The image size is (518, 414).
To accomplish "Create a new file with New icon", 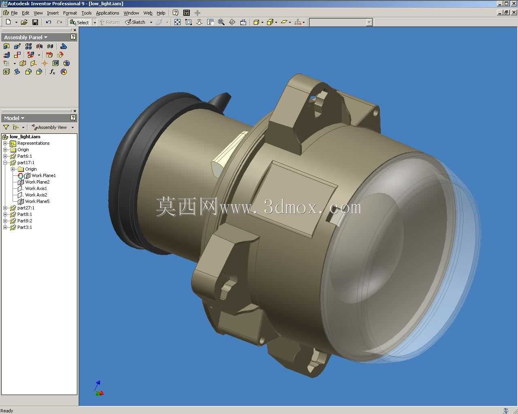I will tap(8, 22).
